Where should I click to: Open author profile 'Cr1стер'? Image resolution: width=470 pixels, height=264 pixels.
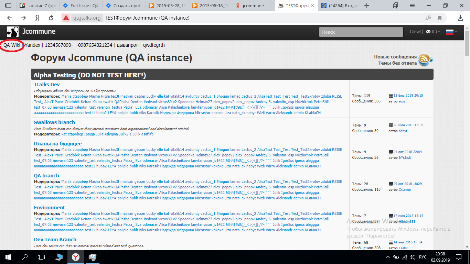click(x=405, y=190)
